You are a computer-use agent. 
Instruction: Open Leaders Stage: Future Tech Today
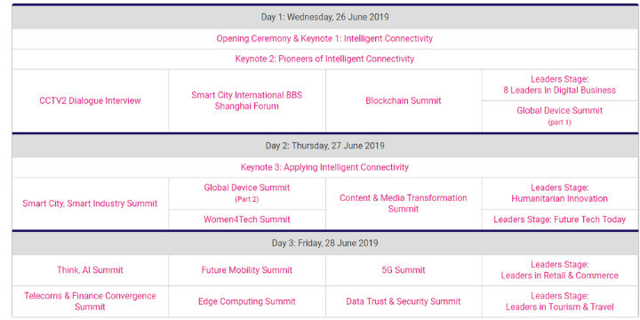560,220
